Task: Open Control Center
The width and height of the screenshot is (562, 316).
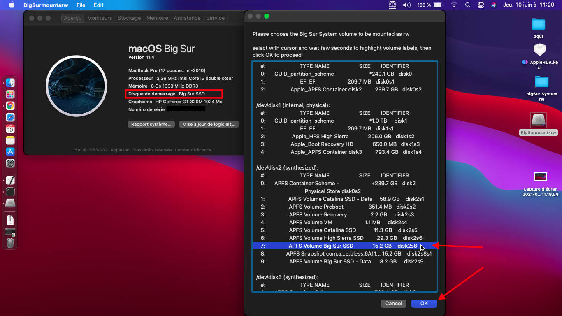Action: coord(481,5)
